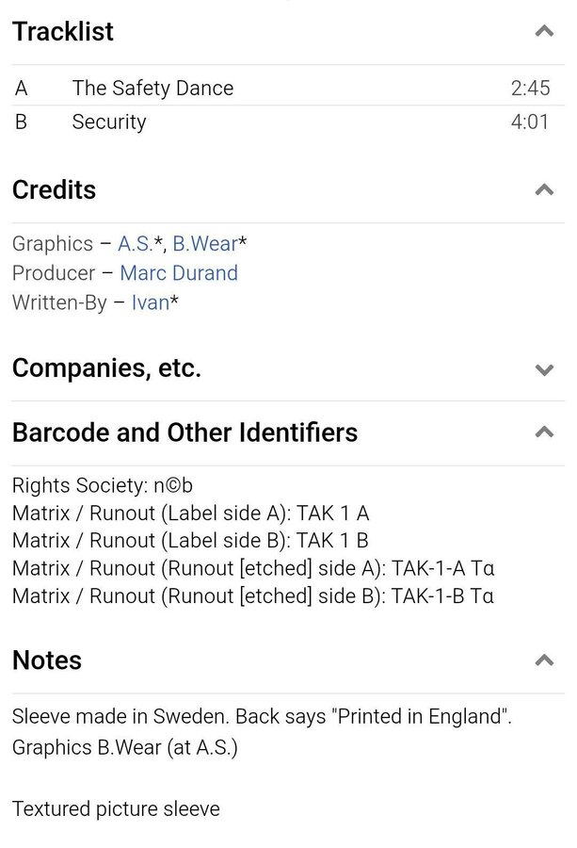Collapse the Credits section chevron
Image resolution: width=577 pixels, height=848 pixels.
coord(544,190)
